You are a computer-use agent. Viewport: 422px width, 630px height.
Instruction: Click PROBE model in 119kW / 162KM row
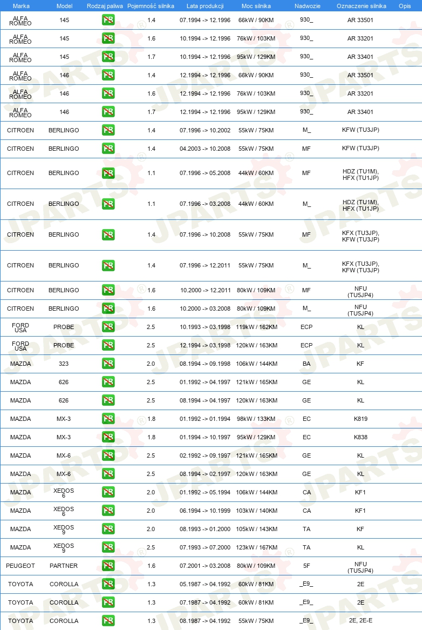tap(64, 327)
